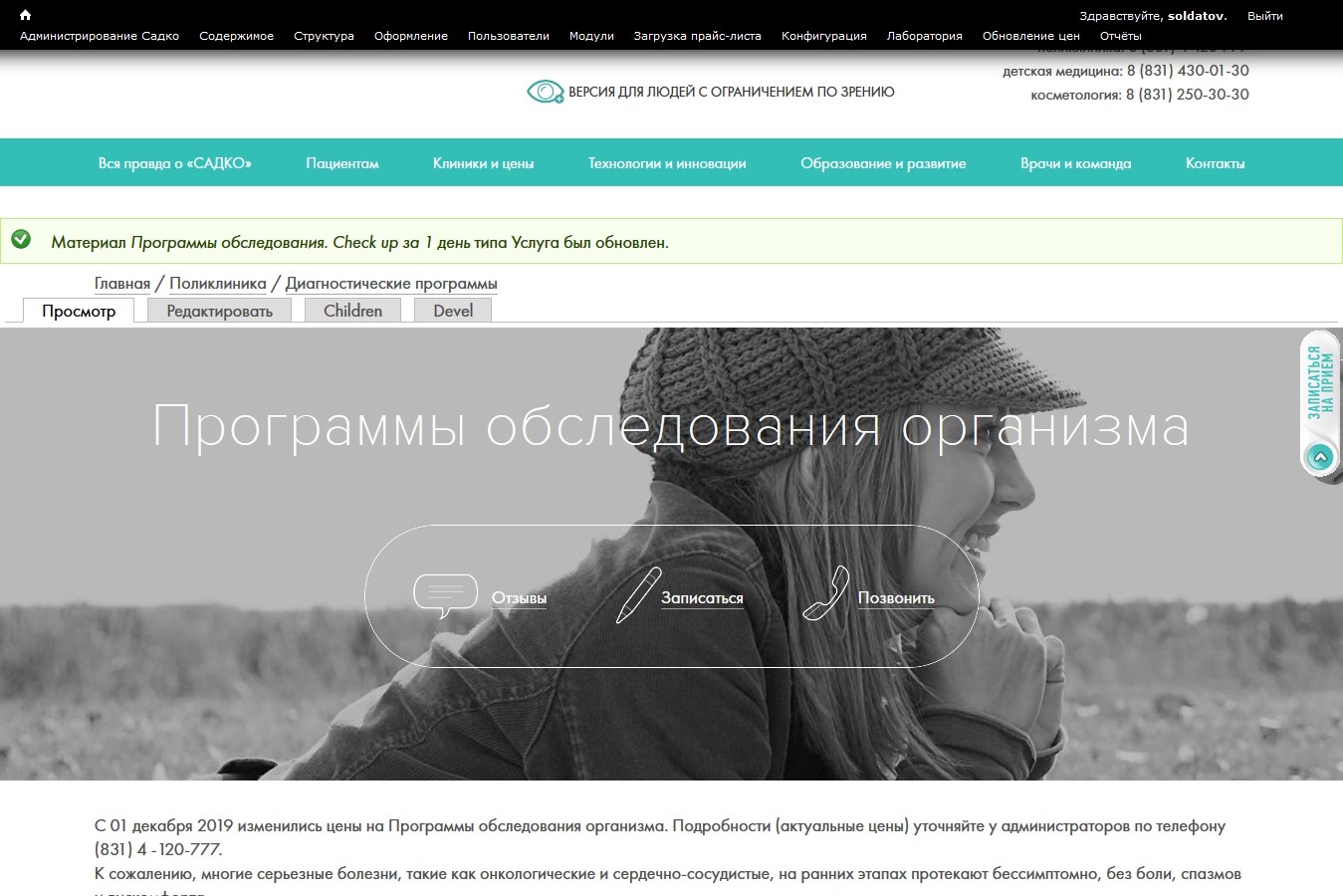The height and width of the screenshot is (896, 1343).
Task: Open the Отчёты admin menu
Action: [x=1121, y=36]
